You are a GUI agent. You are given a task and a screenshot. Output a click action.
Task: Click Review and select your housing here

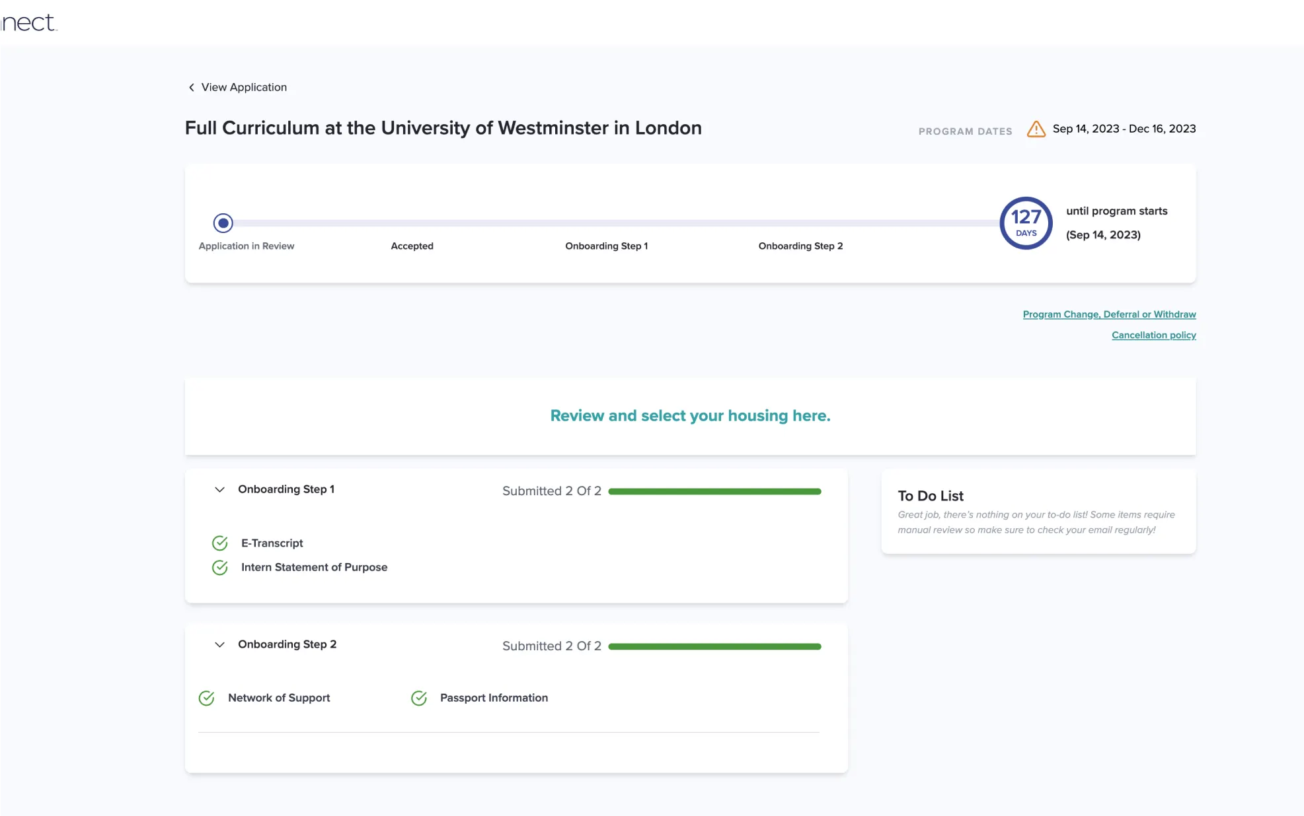[690, 415]
